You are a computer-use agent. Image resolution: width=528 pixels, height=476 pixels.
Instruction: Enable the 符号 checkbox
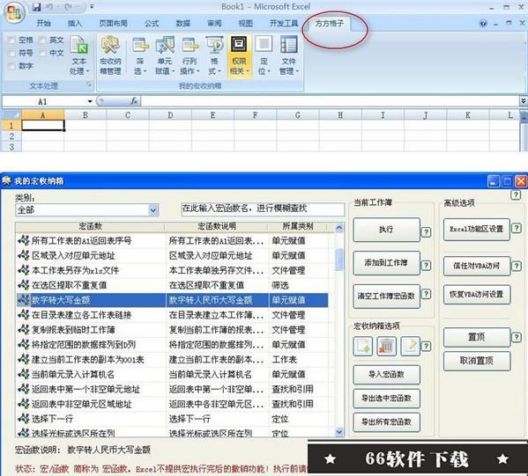(x=11, y=53)
